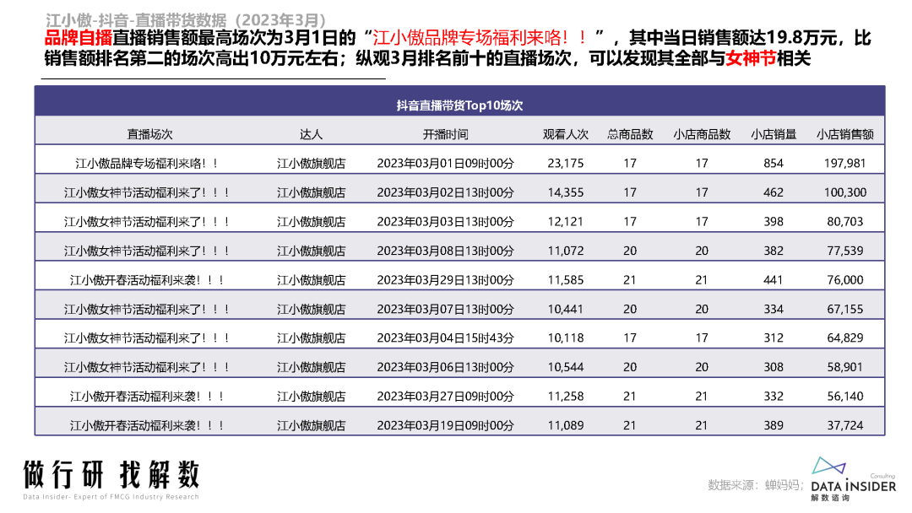Click the 2023年03月03日13时00分 cell
912x513 pixels.
(446, 221)
